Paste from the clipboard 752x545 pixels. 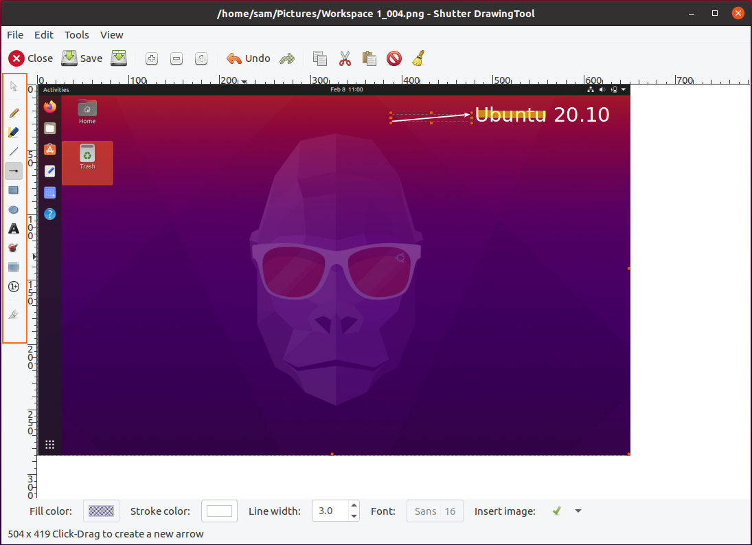369,58
